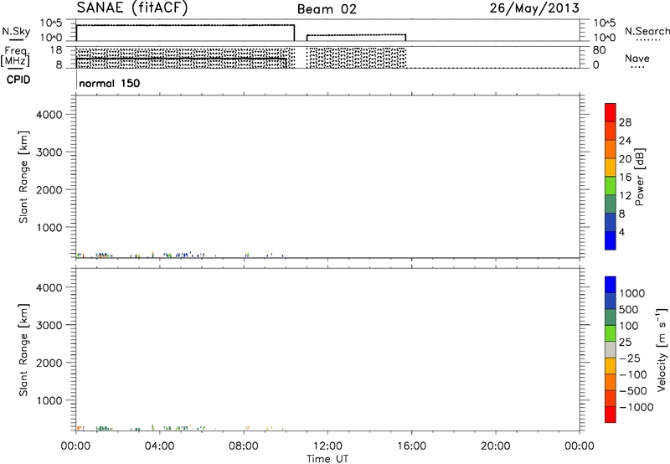The height and width of the screenshot is (464, 670).
Task: Click the 28 label on Power colorbar
Action: pyautogui.click(x=625, y=122)
